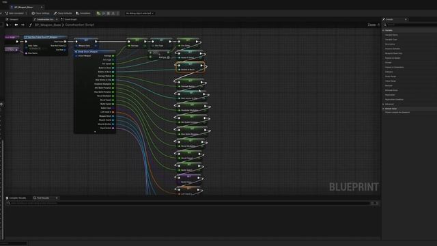This screenshot has height=246, width=437.
Task: Click the play options icon next to Play
Action: (103, 13)
